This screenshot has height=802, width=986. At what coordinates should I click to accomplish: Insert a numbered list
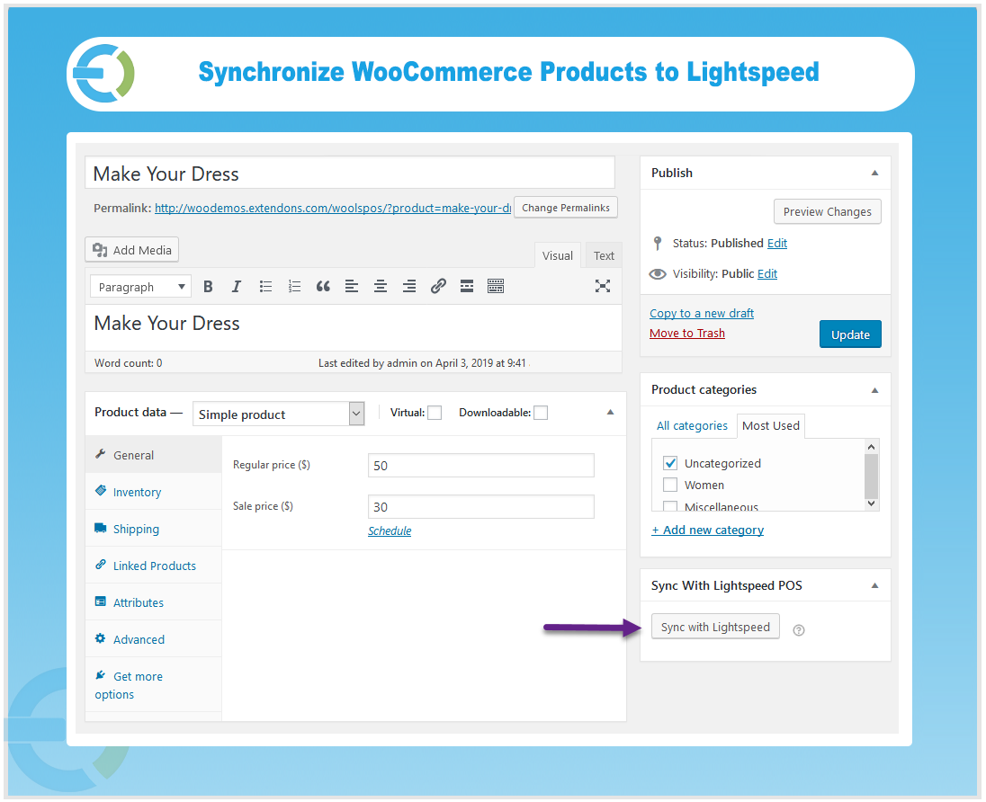(293, 286)
